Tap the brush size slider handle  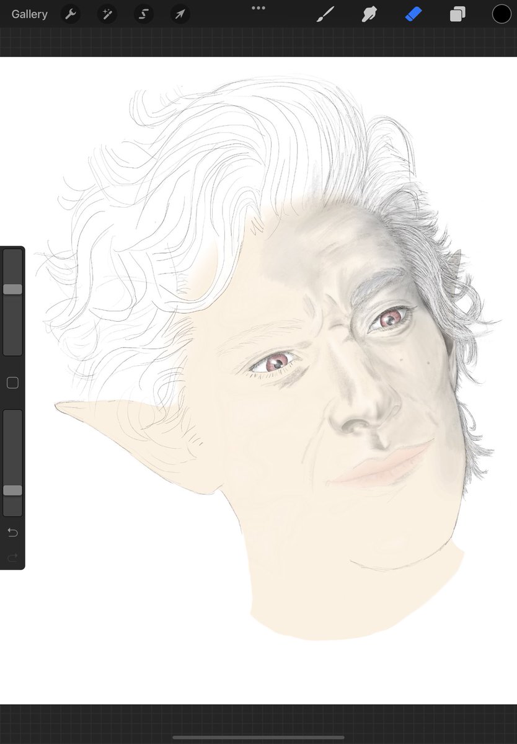pos(12,288)
